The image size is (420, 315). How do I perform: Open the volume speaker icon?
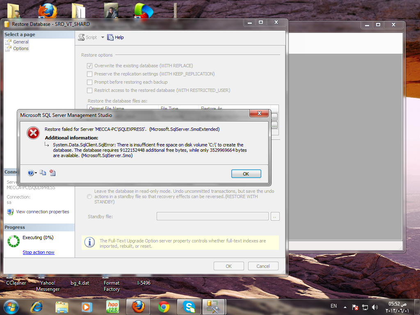coord(375,307)
